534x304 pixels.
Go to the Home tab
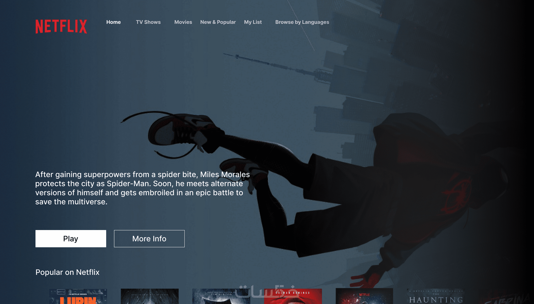click(x=113, y=22)
